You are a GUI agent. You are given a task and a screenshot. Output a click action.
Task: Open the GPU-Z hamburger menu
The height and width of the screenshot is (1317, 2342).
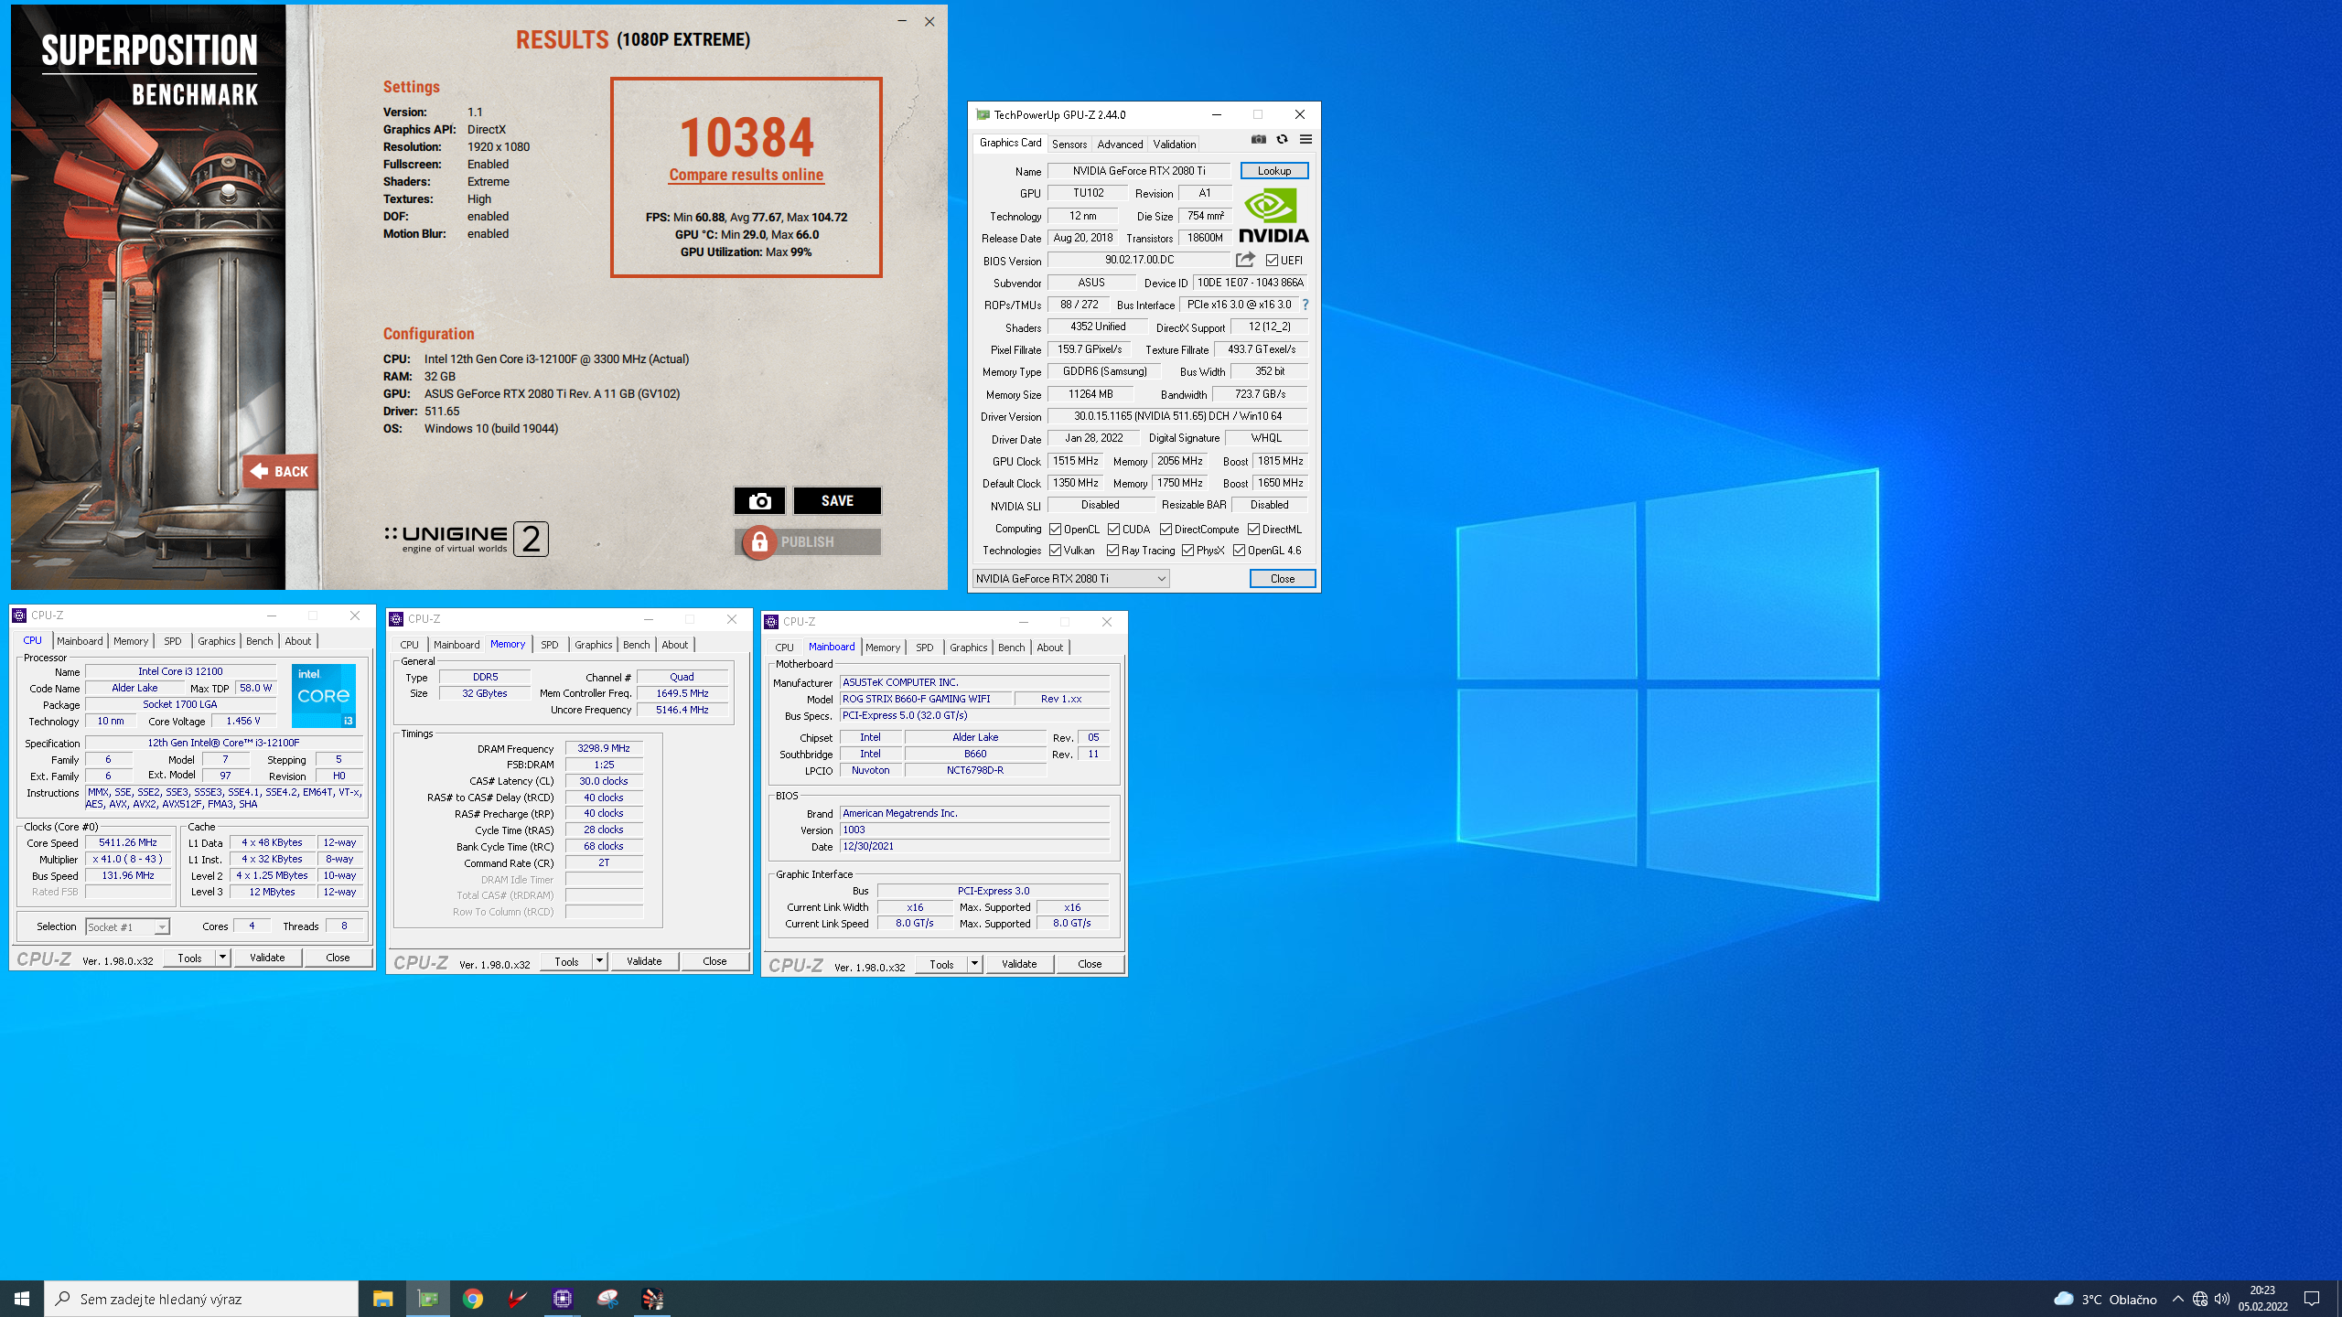pyautogui.click(x=1305, y=140)
